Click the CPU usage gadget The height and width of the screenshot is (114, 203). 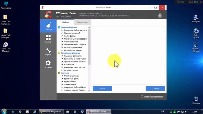click(x=180, y=2)
